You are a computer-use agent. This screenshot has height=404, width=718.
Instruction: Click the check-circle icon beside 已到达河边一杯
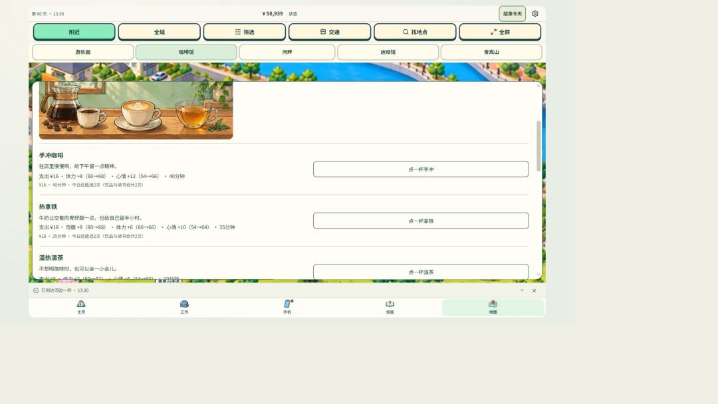pyautogui.click(x=36, y=290)
